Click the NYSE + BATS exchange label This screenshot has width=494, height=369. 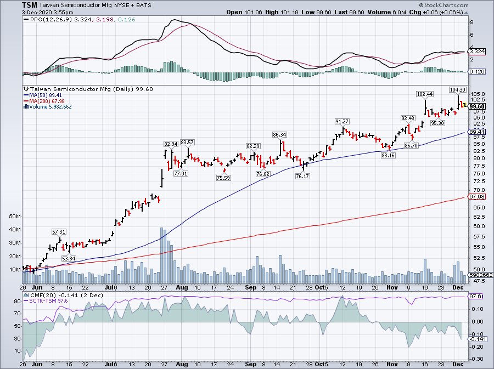133,5
